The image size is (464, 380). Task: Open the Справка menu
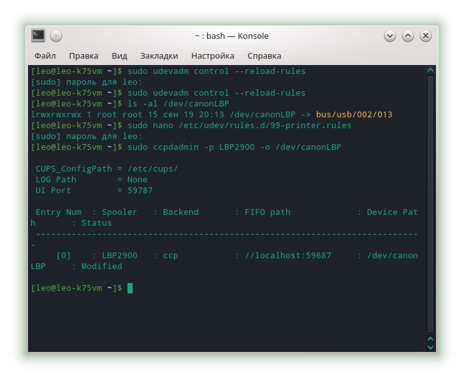click(264, 55)
